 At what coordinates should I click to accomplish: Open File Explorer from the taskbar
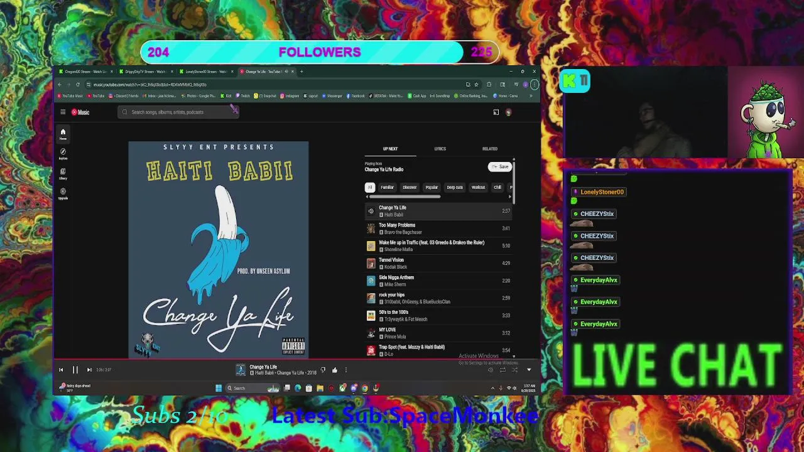[x=320, y=388]
